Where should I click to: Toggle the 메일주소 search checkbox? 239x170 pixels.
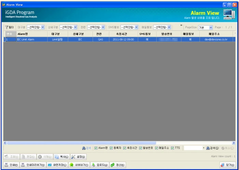pyautogui.click(x=156, y=148)
